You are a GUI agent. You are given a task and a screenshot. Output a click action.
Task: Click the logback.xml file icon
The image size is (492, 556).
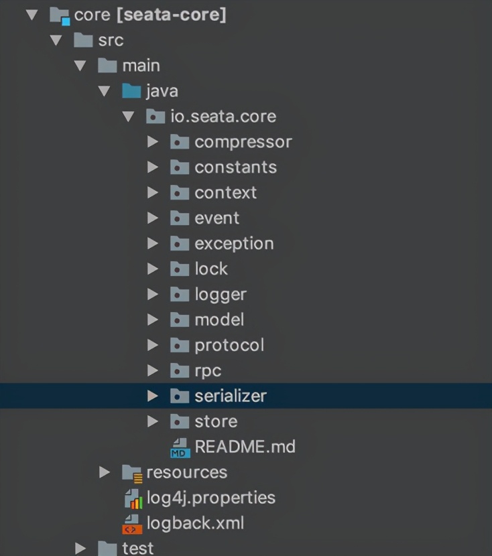pos(132,524)
